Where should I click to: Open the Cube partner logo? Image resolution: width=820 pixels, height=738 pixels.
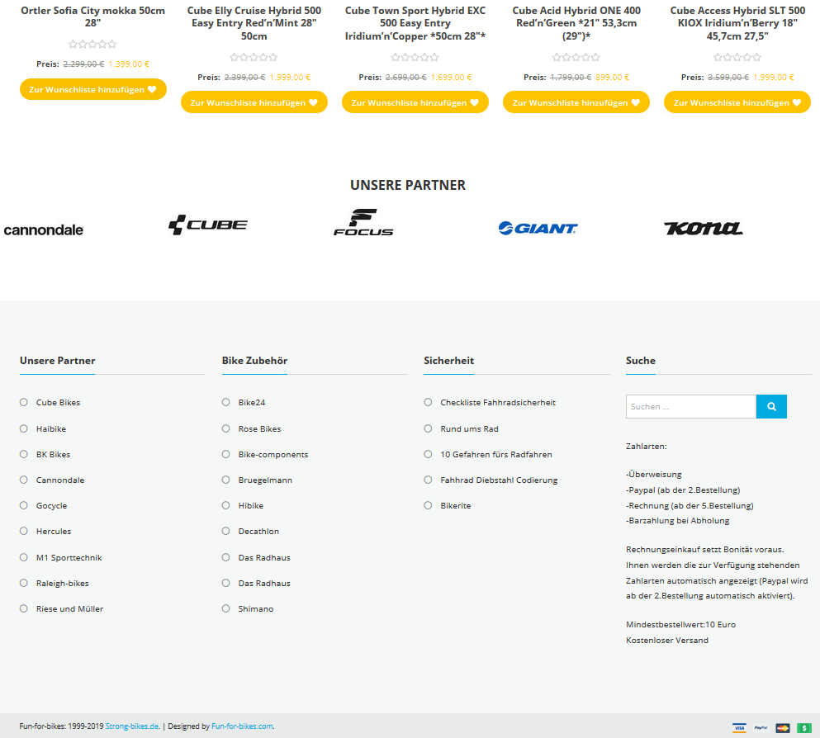click(x=207, y=225)
